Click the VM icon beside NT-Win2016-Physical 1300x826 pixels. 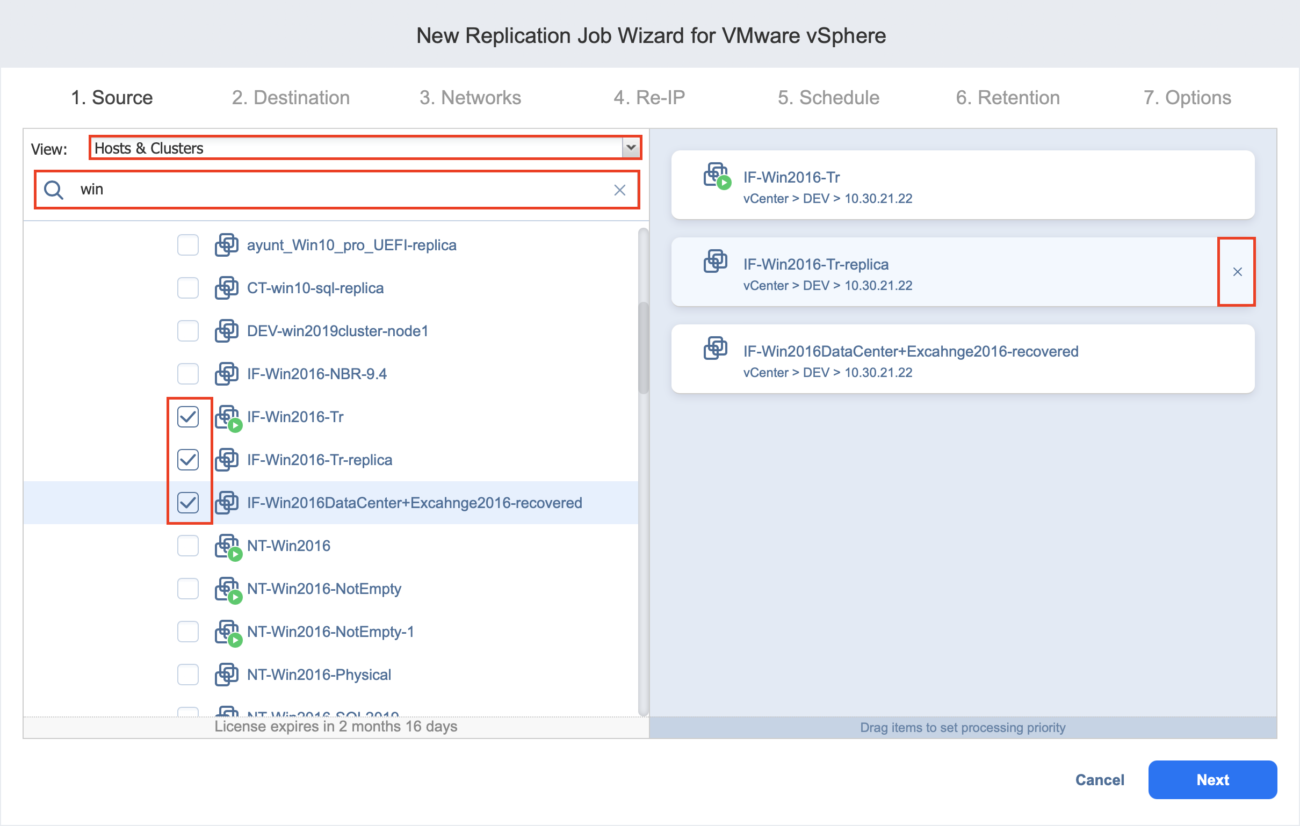point(227,675)
